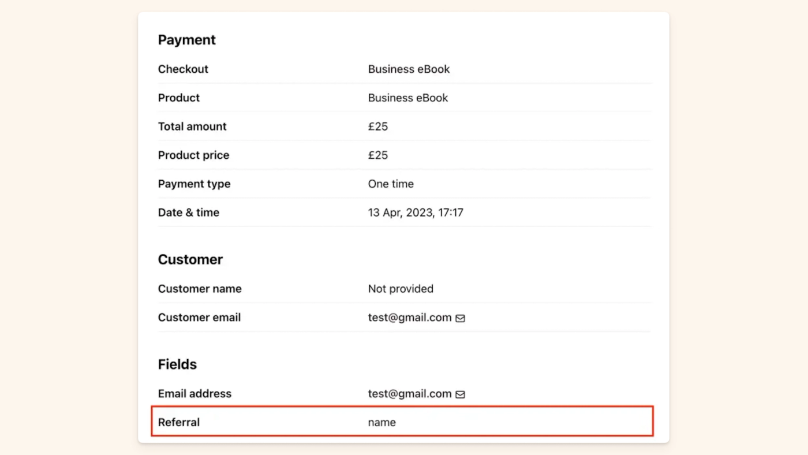Click the Date & time label

[189, 213]
